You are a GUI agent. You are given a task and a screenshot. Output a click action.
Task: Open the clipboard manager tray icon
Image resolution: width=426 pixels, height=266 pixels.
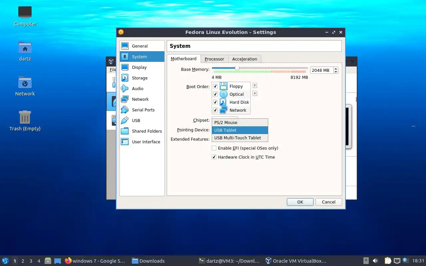[x=388, y=261]
